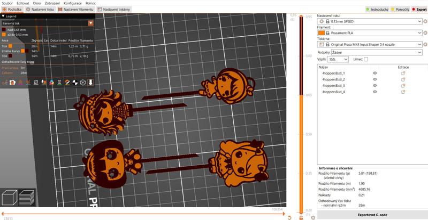Toggle Shells cube icon in legend toolbar
The height and width of the screenshot is (220, 428).
coord(83,83)
